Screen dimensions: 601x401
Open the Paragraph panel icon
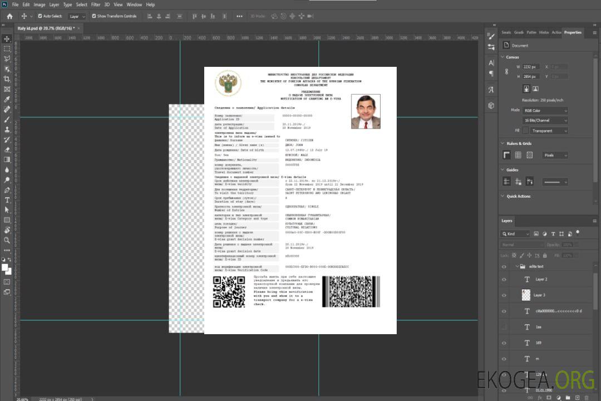point(491,74)
